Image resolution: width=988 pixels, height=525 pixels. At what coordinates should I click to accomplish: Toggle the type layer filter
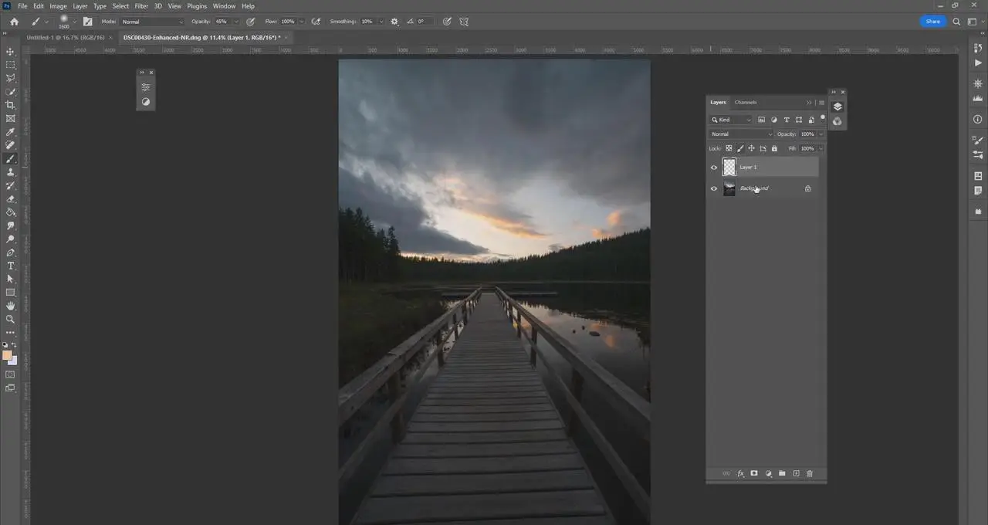tap(787, 120)
